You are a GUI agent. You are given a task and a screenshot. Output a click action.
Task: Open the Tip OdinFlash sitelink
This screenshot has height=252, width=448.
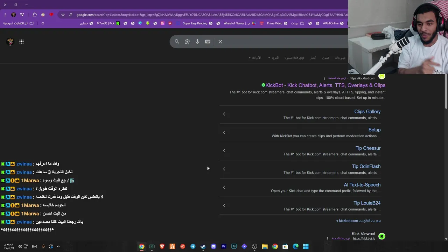pos(366,167)
